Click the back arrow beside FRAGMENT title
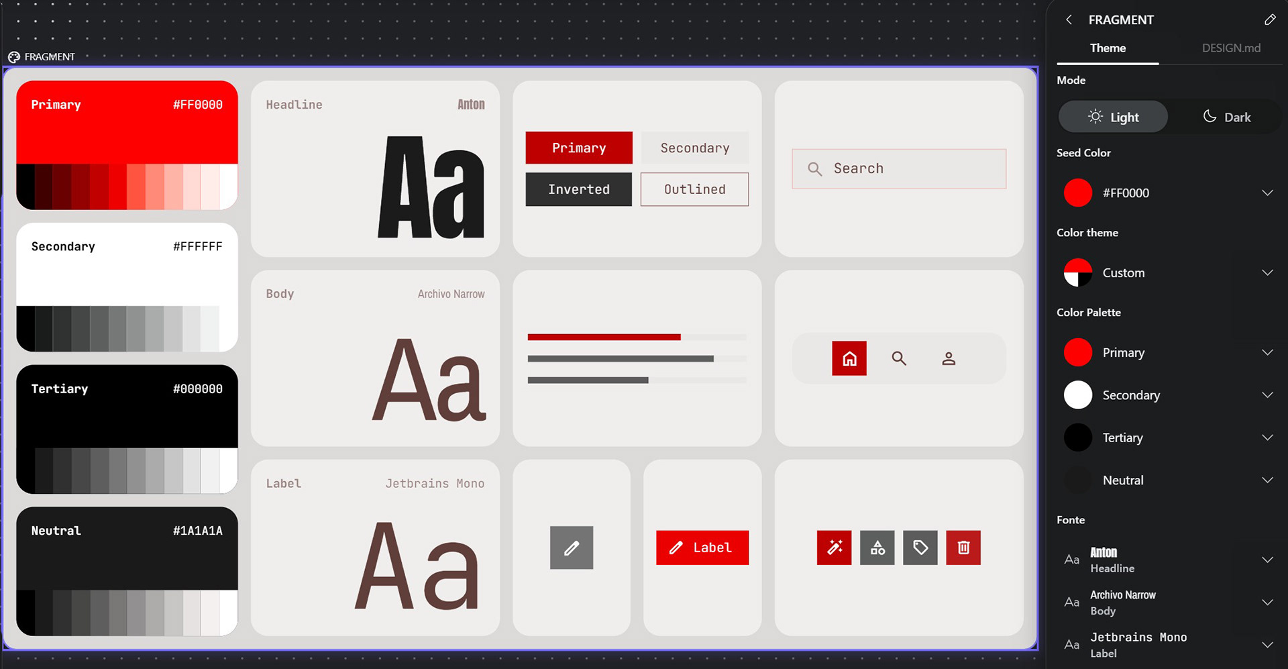This screenshot has width=1288, height=669. [x=1069, y=19]
